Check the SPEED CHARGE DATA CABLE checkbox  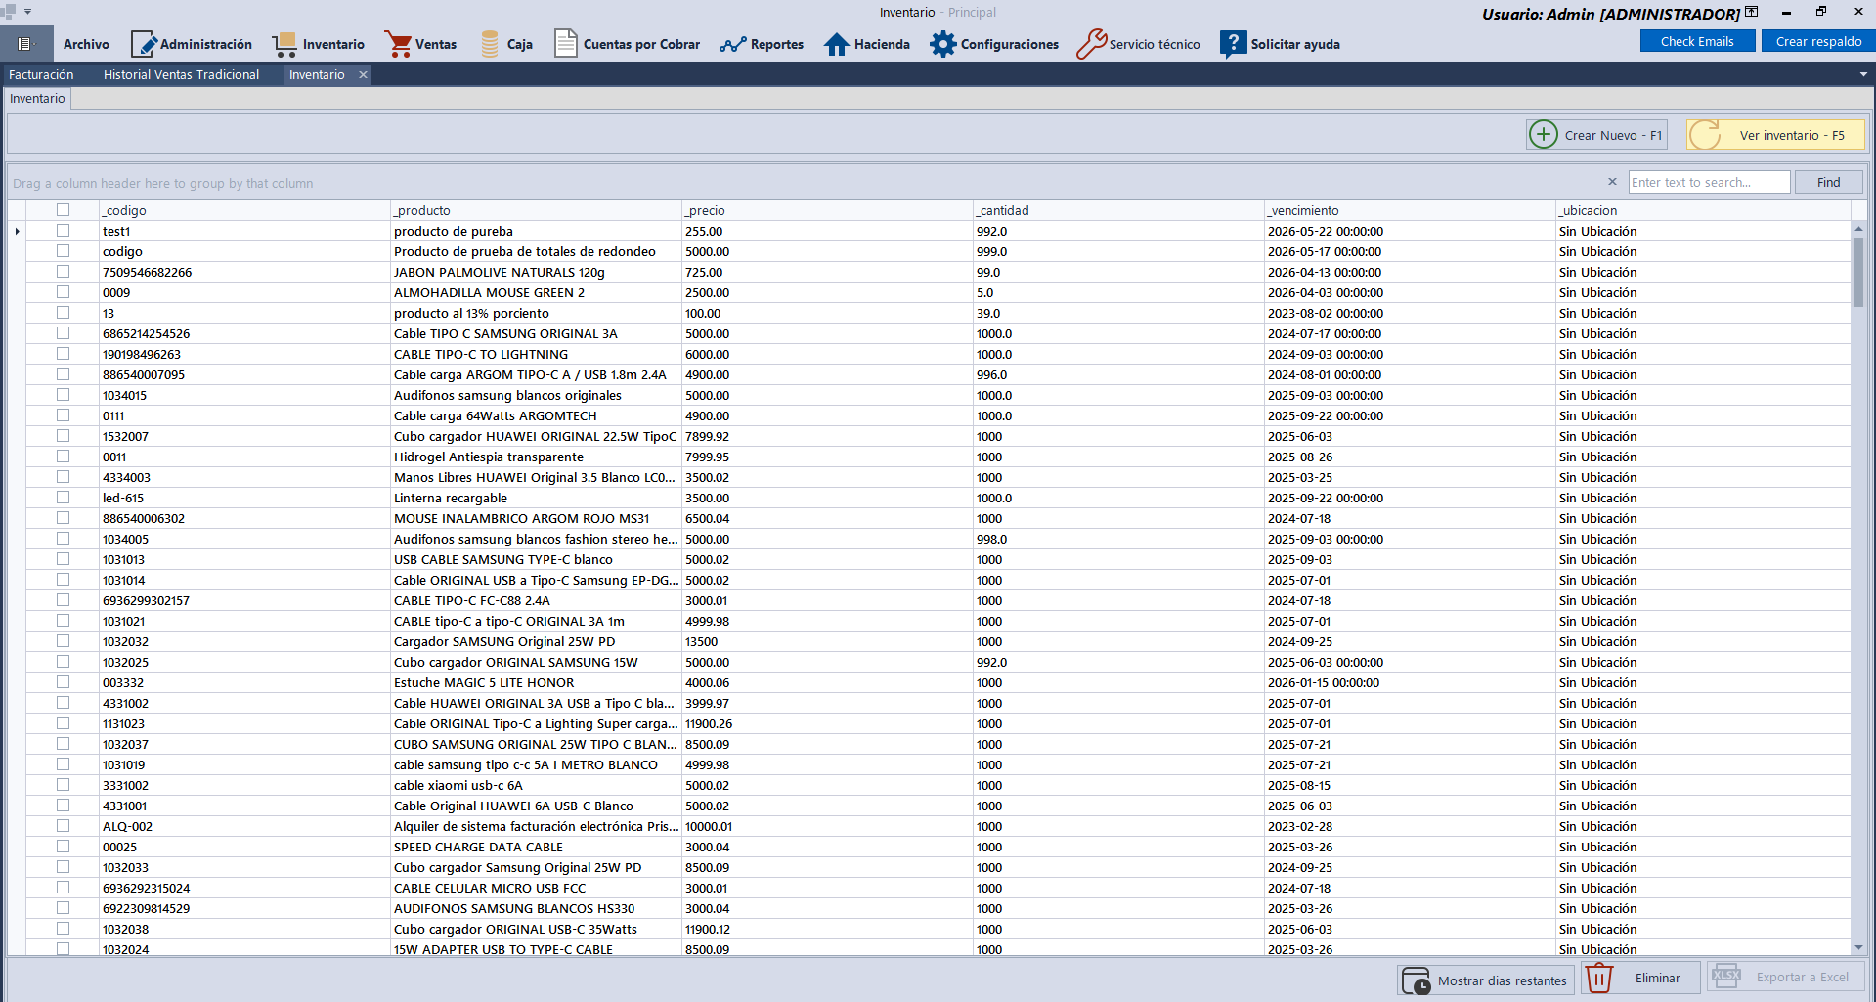pyautogui.click(x=64, y=846)
